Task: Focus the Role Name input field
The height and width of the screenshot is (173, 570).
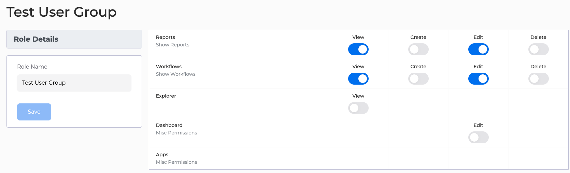Action: pyautogui.click(x=74, y=83)
